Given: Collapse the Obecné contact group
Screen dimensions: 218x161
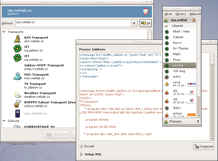Looking at the screenshot, I should point(166,26).
